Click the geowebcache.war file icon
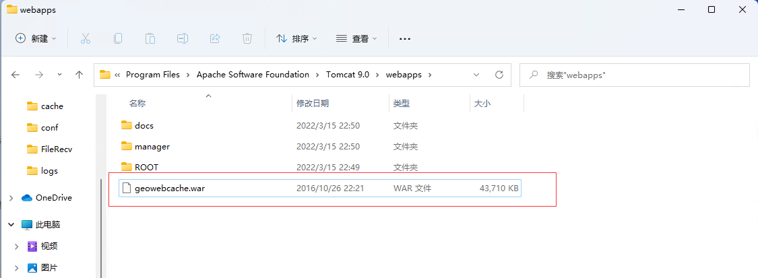Viewport: 758px width, 278px height. pos(127,188)
